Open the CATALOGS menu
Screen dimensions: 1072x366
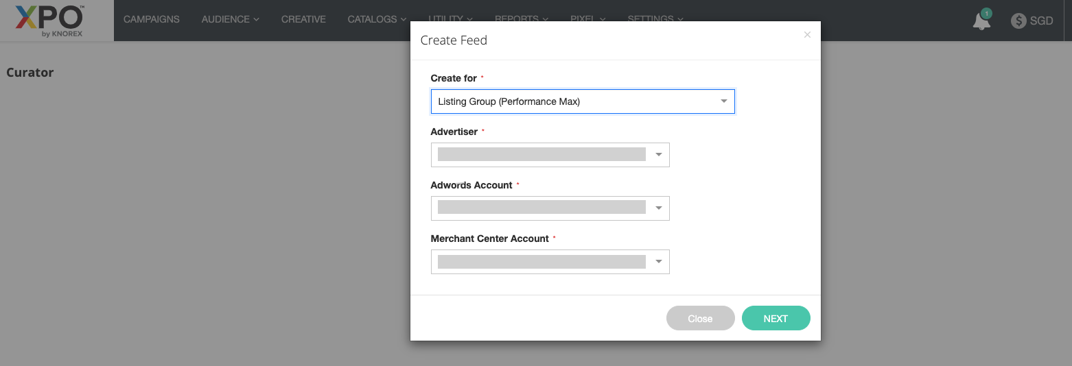(x=377, y=19)
